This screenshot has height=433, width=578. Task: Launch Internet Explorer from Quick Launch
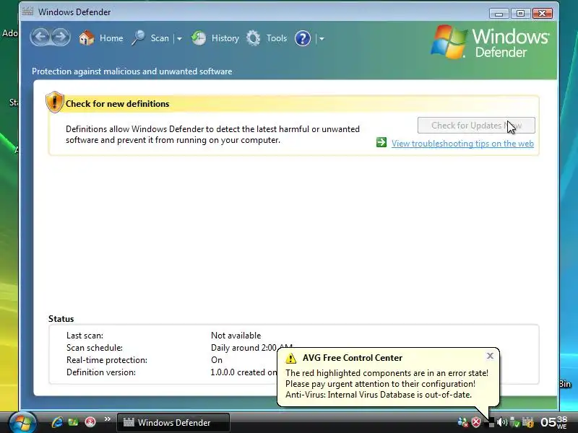tap(57, 422)
